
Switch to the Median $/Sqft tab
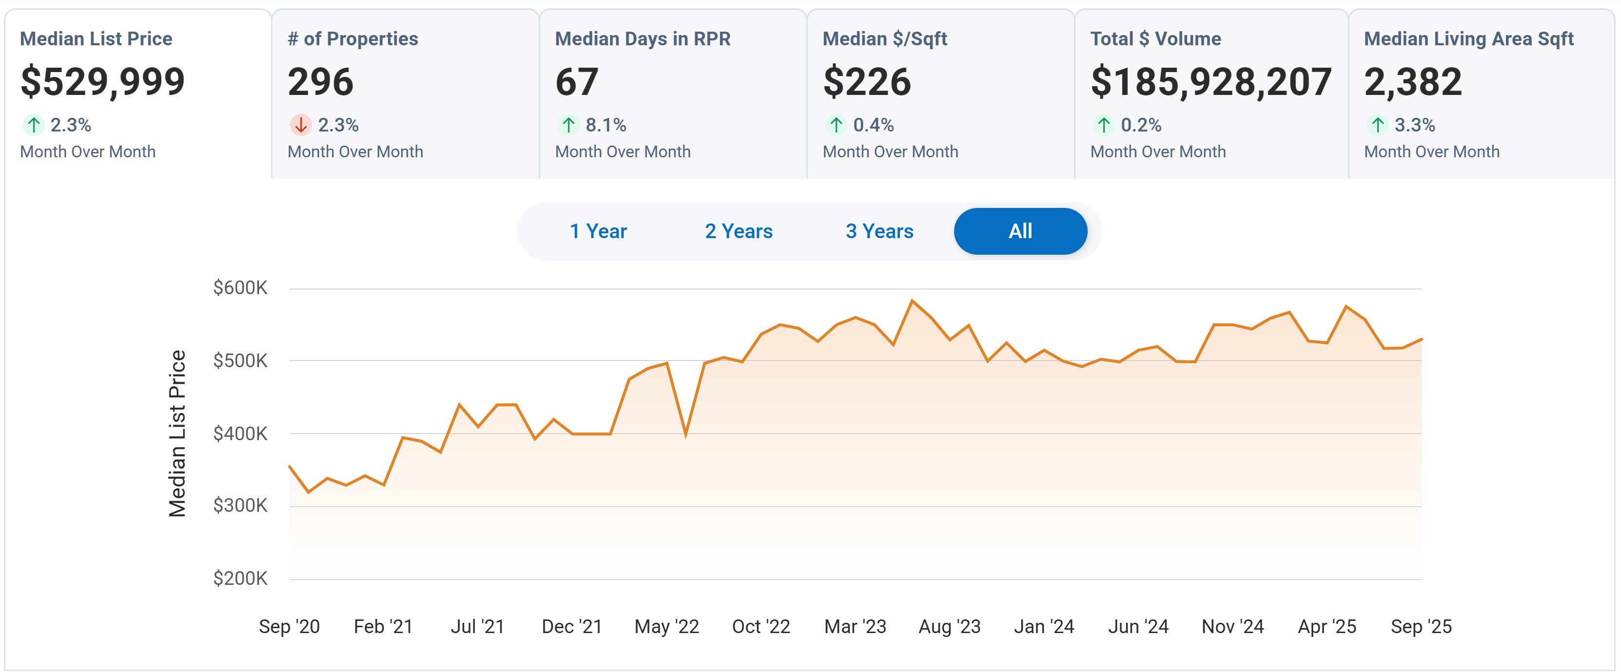884,39
